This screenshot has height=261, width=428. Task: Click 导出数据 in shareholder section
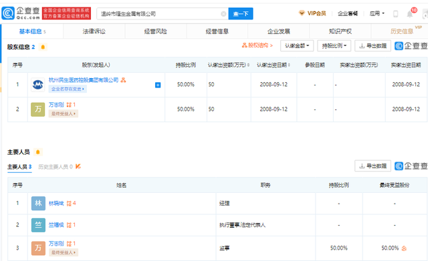pyautogui.click(x=372, y=46)
